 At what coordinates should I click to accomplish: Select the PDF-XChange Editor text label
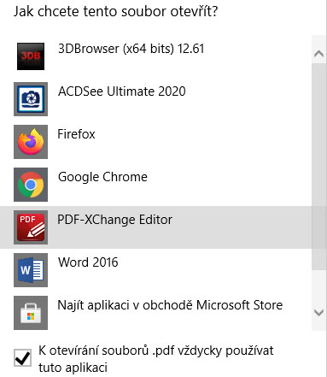[115, 220]
